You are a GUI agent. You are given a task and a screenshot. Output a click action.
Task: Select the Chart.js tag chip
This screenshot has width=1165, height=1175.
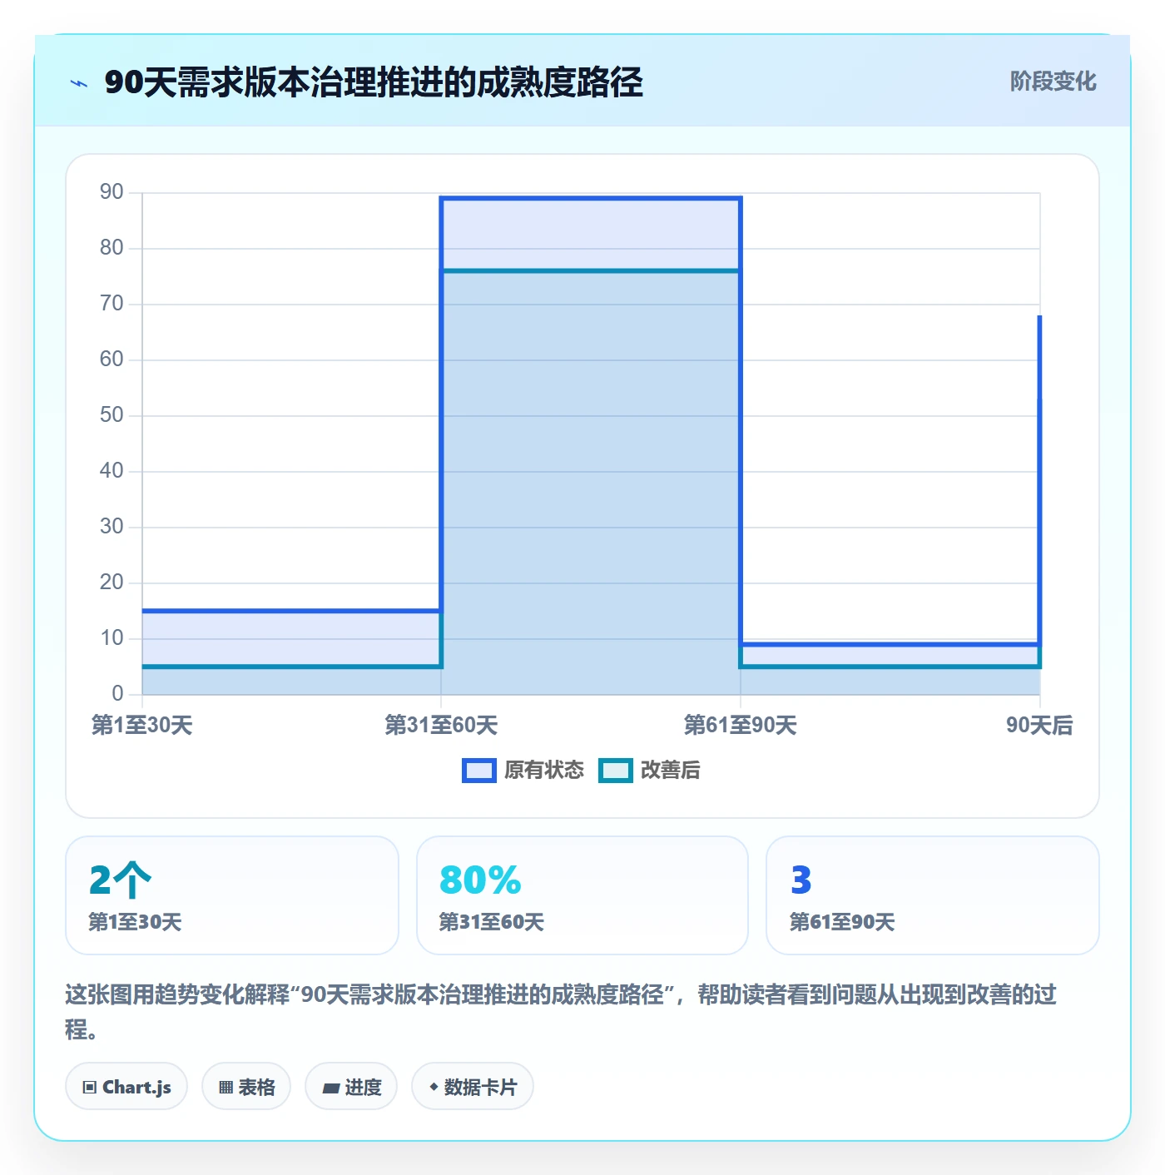pos(126,1087)
